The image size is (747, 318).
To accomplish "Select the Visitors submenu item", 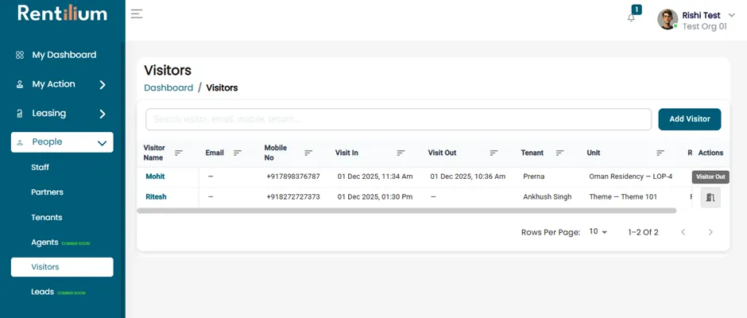I will point(62,267).
